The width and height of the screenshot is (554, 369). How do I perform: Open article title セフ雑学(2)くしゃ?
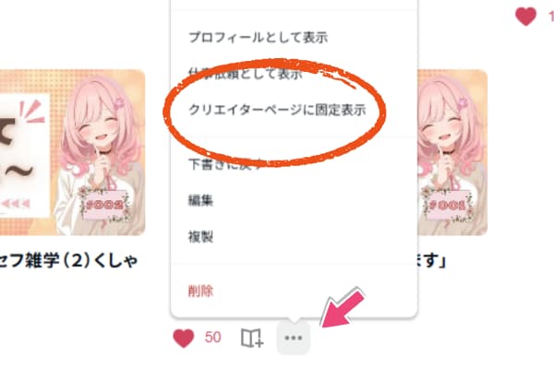click(x=68, y=261)
